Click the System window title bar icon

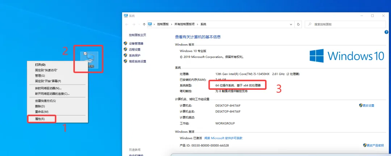point(126,16)
